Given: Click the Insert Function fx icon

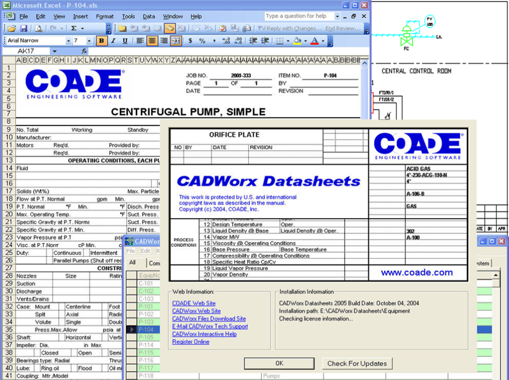Looking at the screenshot, I should (x=84, y=51).
